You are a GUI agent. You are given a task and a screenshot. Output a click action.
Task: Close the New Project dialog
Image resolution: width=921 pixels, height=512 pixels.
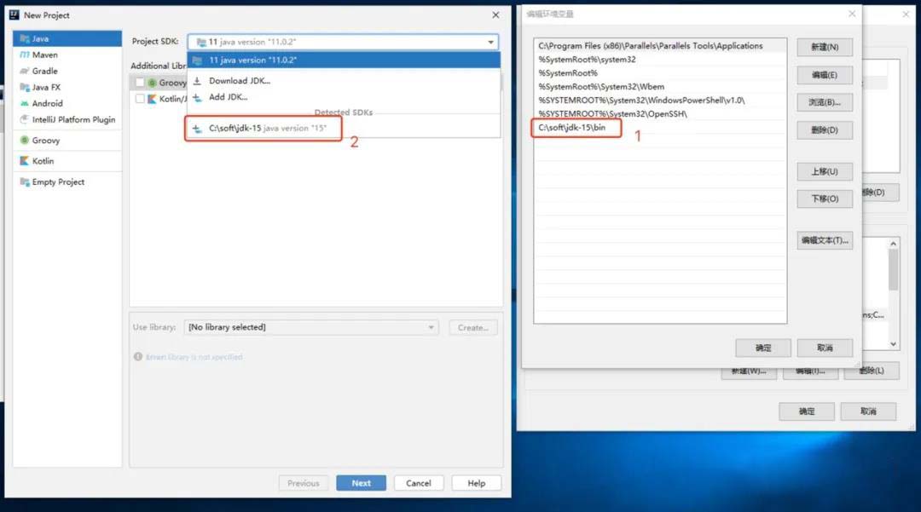pos(495,15)
